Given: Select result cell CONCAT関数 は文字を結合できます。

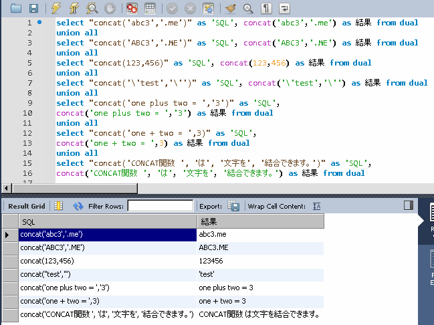Looking at the screenshot, I should coord(260,314).
